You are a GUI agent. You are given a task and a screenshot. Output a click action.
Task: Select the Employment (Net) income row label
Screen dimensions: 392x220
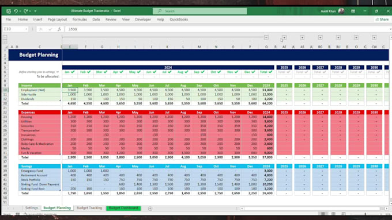[40, 90]
